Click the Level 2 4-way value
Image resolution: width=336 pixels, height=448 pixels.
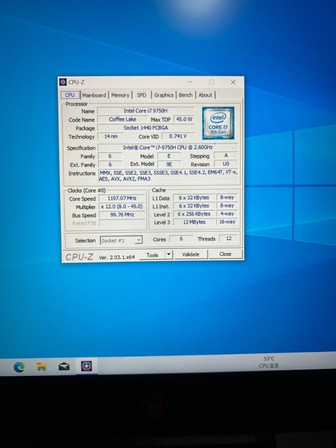(x=227, y=214)
